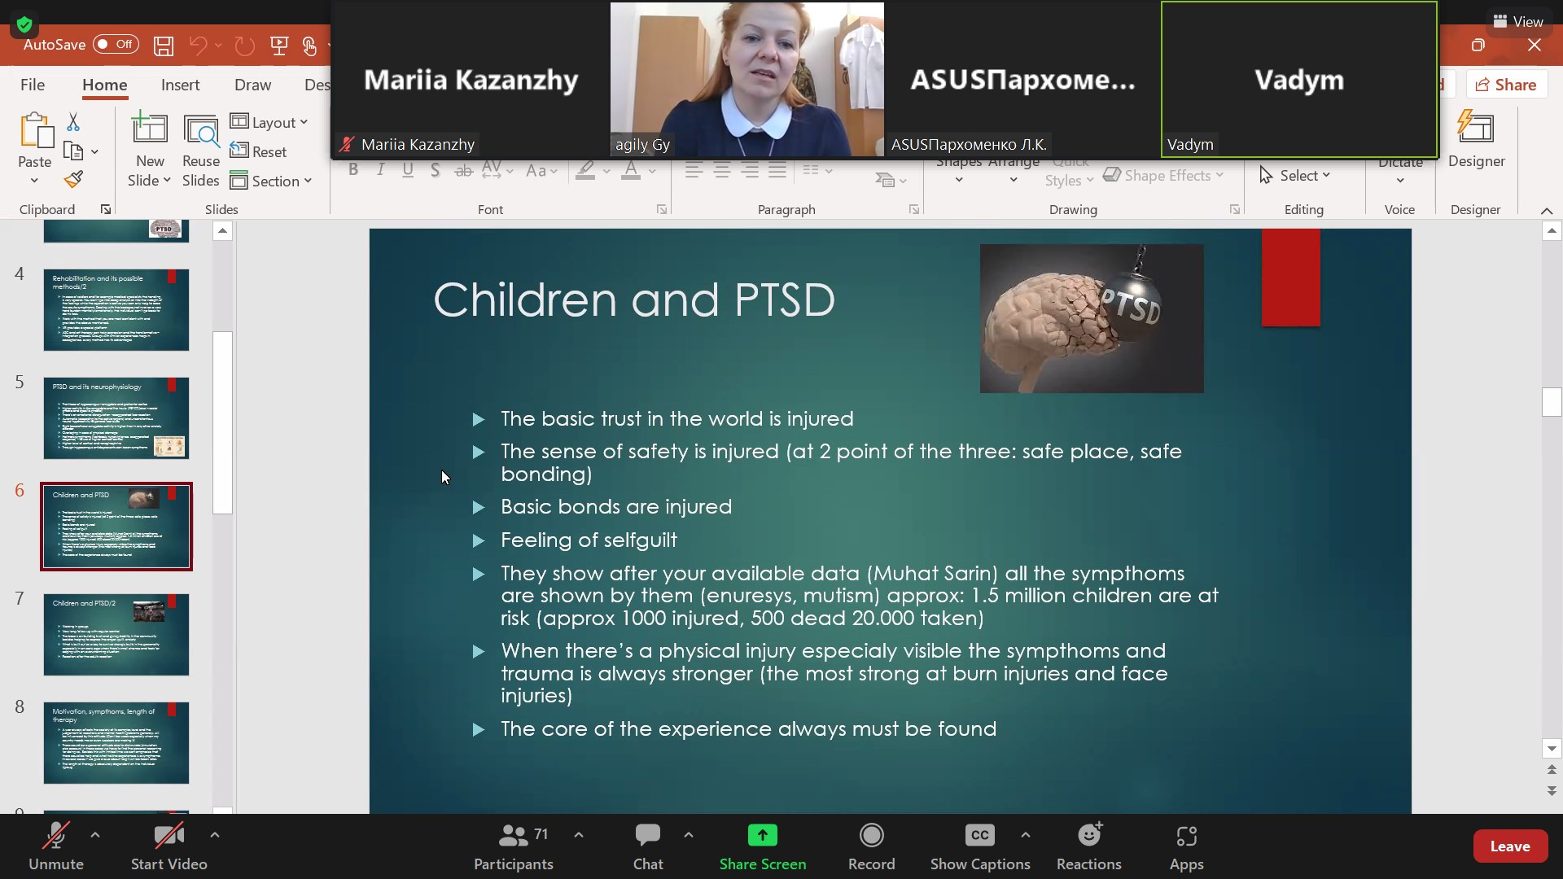Open the Draw ribbon tab
Screen dimensions: 1563x879
click(252, 85)
